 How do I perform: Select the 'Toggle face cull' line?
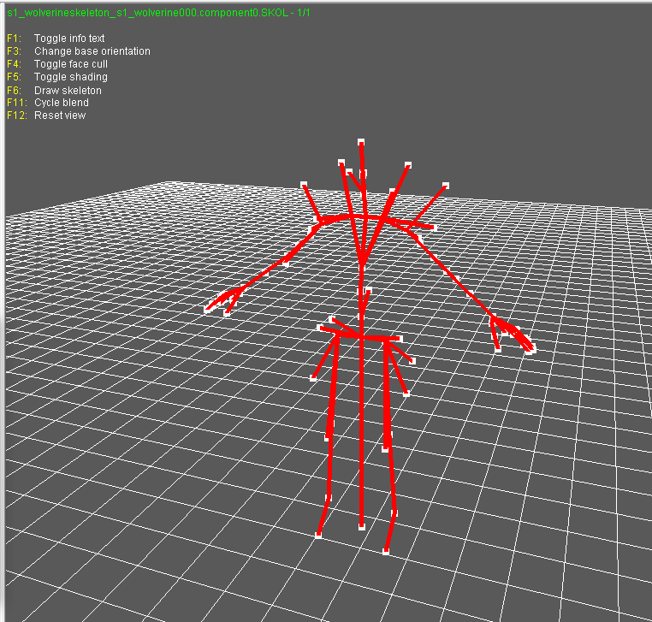pyautogui.click(x=71, y=64)
